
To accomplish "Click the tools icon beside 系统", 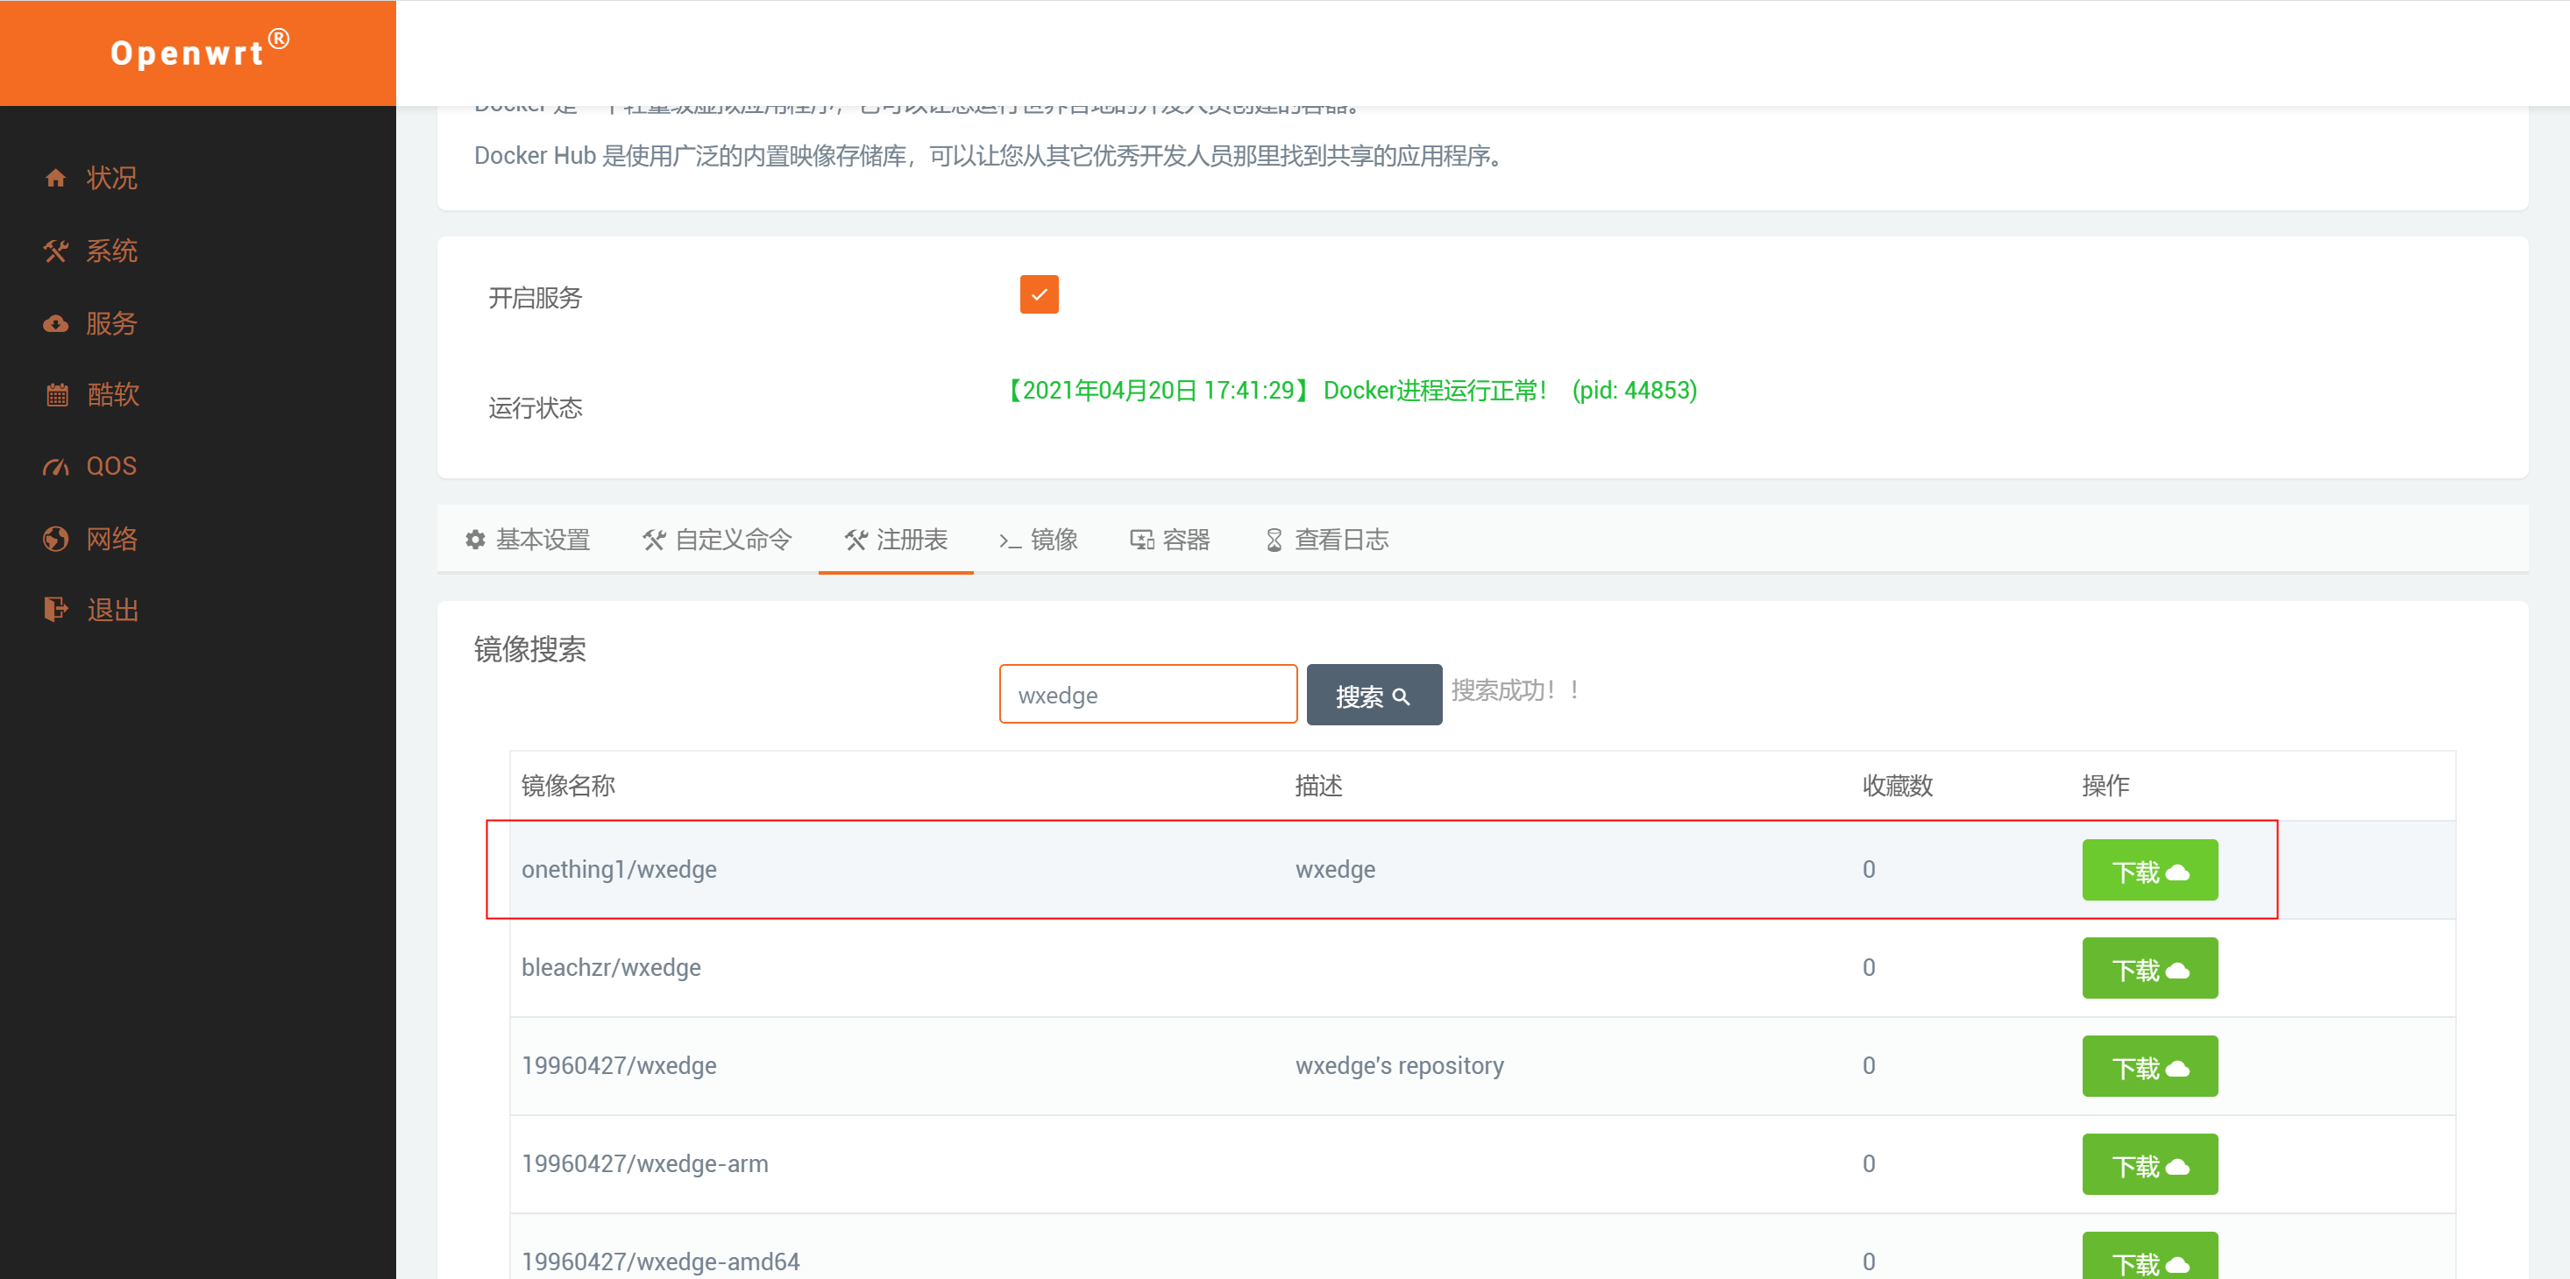I will [x=56, y=251].
